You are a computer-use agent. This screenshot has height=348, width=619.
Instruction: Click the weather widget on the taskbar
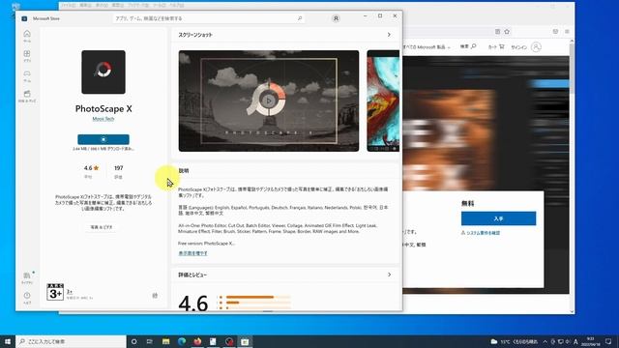pyautogui.click(x=514, y=341)
